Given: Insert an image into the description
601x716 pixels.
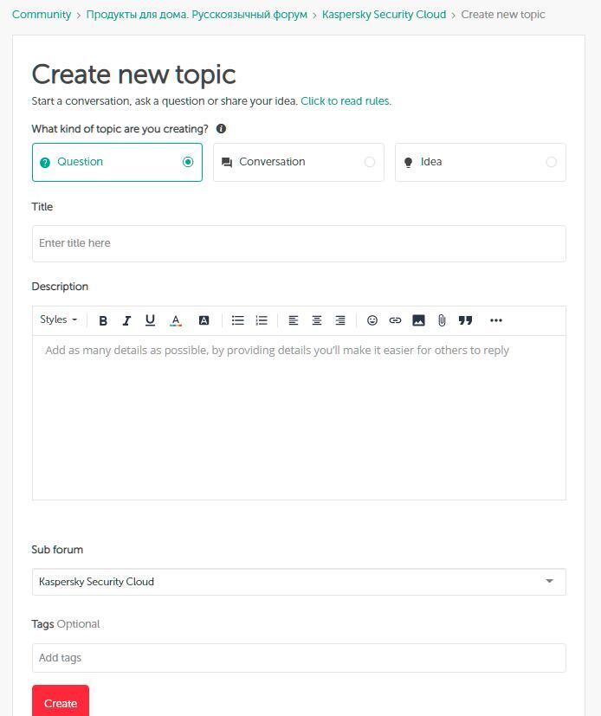Looking at the screenshot, I should pos(418,320).
